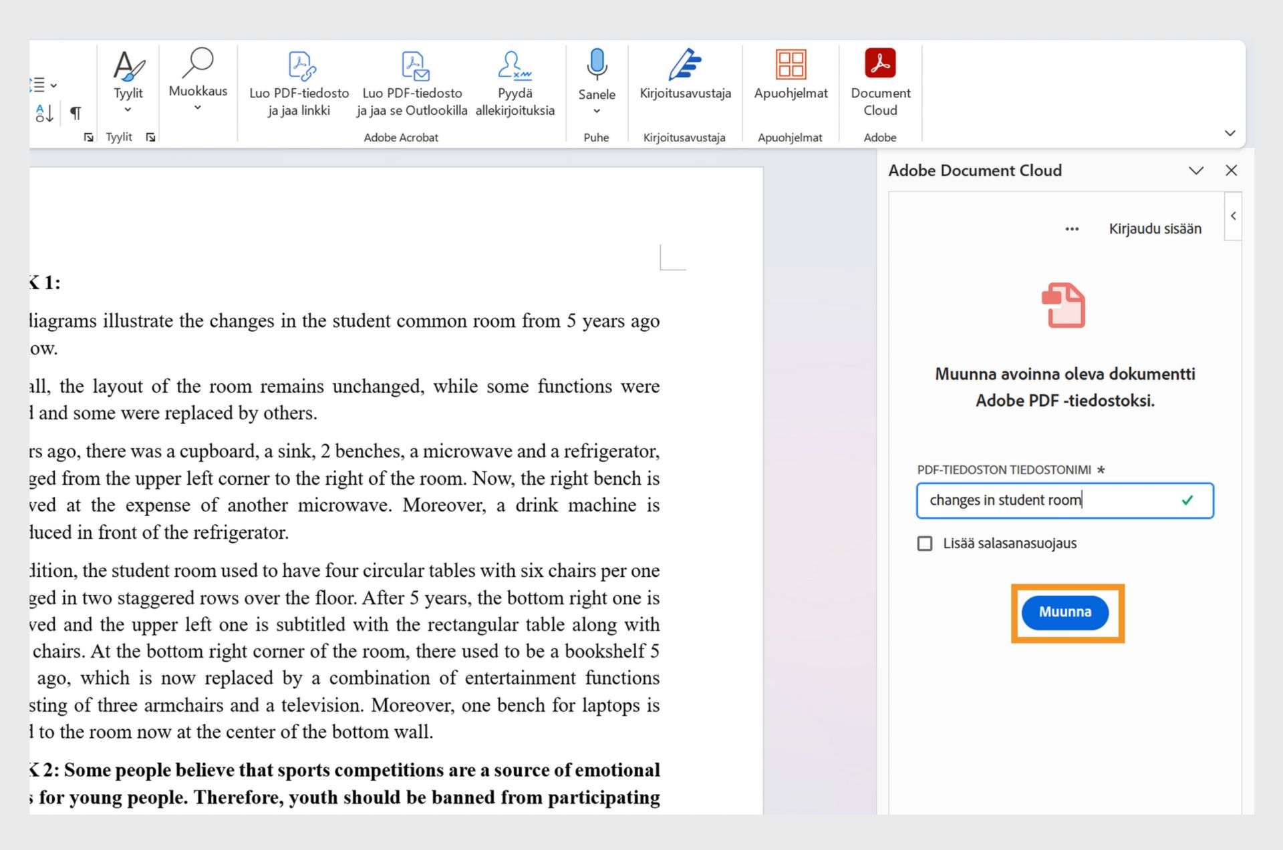Viewport: 1283px width, 850px height.
Task: Click the Adobe Acrobat group label
Action: (x=401, y=138)
